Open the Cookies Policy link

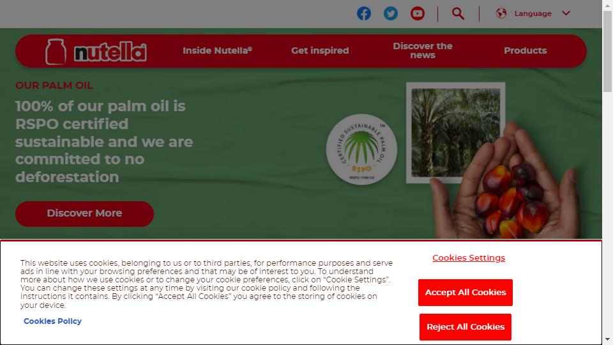click(x=53, y=321)
